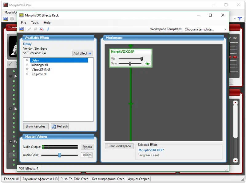The image size is (246, 183).
Task: Click the Add Effect button
Action: click(82, 53)
